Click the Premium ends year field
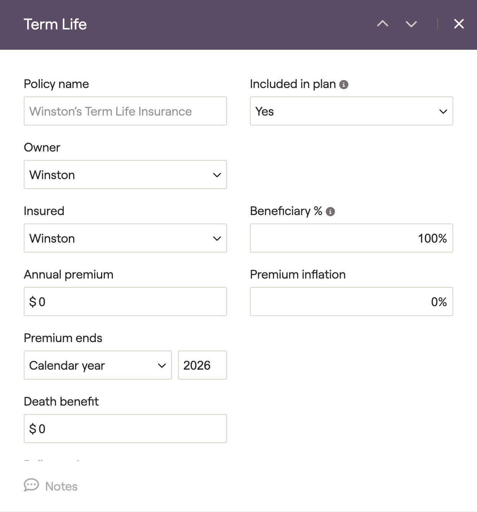This screenshot has height=512, width=477. 202,365
